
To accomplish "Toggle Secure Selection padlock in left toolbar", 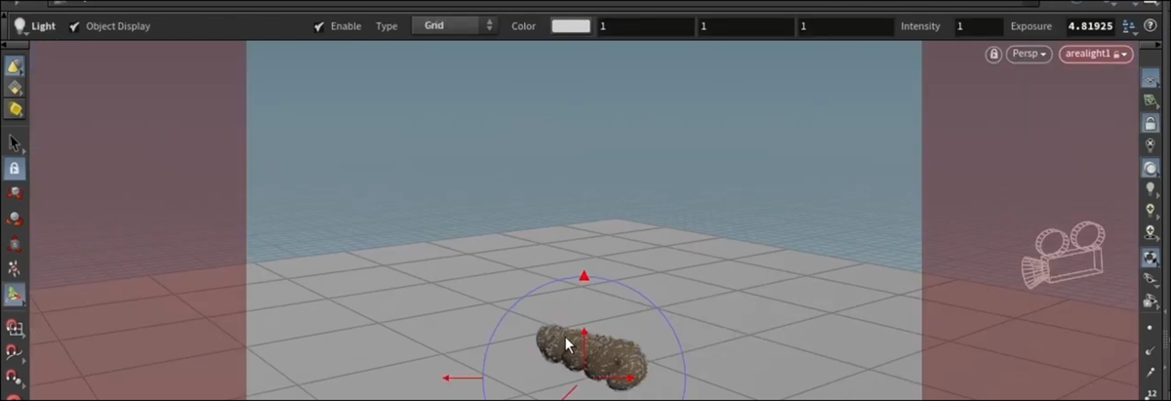I will [15, 168].
